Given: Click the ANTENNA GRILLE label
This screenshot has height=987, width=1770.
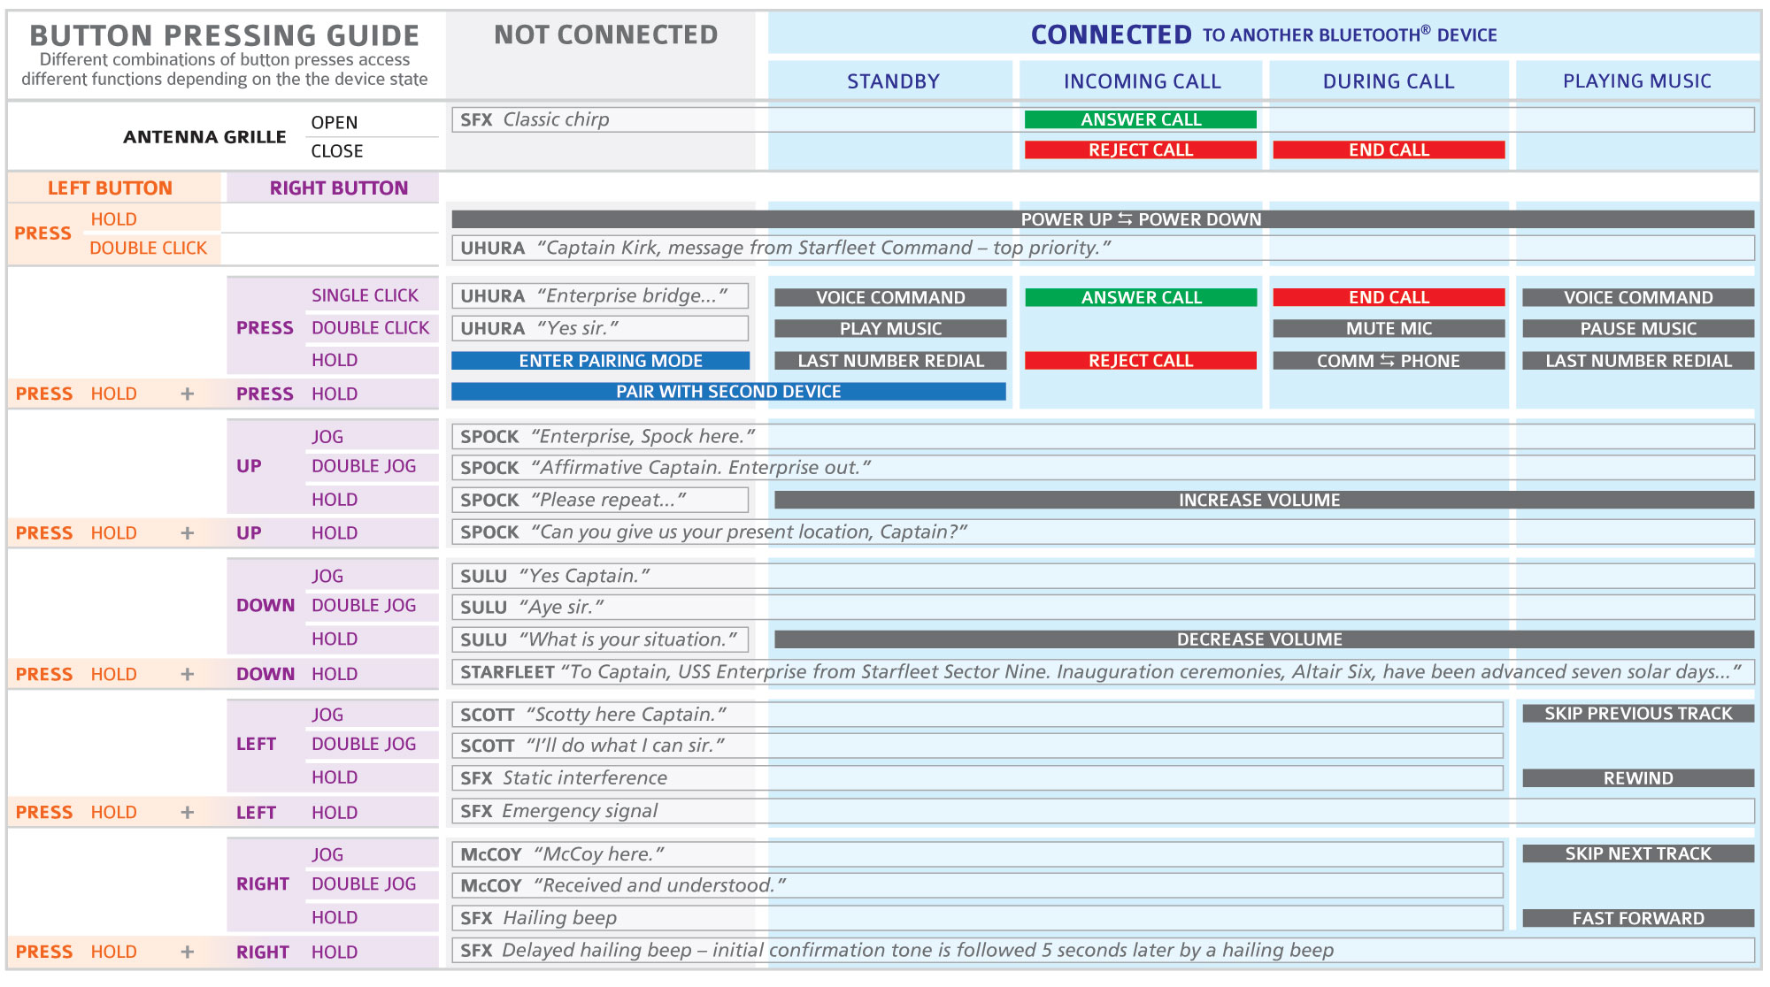Looking at the screenshot, I should pyautogui.click(x=204, y=137).
